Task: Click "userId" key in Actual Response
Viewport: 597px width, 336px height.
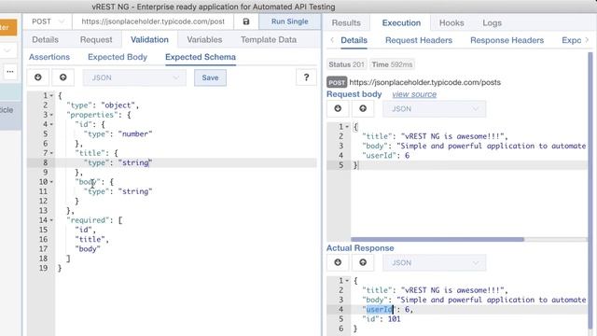Action: [x=380, y=309]
